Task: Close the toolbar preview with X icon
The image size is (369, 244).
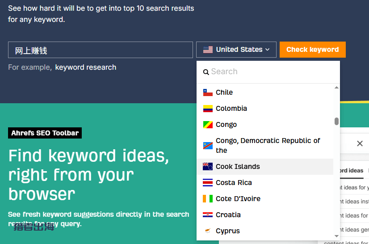Action: click(x=360, y=143)
